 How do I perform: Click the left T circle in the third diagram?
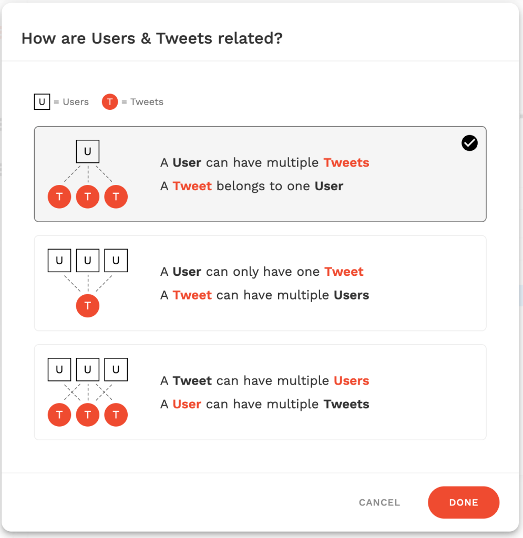tap(59, 415)
